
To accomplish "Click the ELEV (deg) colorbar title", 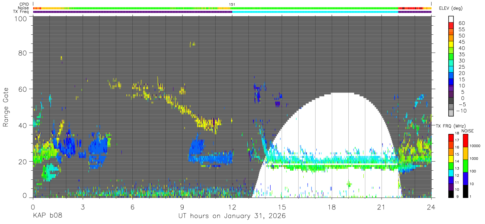I will click(451, 8).
